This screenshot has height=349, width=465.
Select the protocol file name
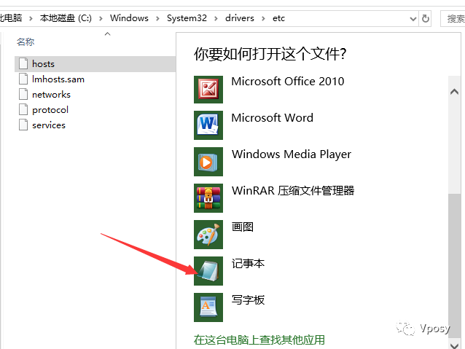pos(50,110)
